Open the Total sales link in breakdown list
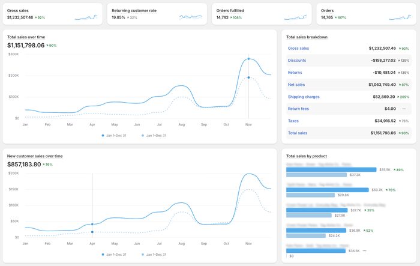Image resolution: width=420 pixels, height=266 pixels. coord(298,133)
